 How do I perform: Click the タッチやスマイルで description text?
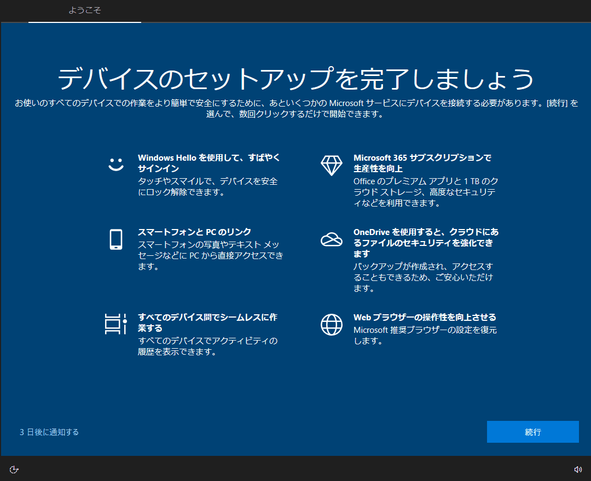tap(208, 187)
